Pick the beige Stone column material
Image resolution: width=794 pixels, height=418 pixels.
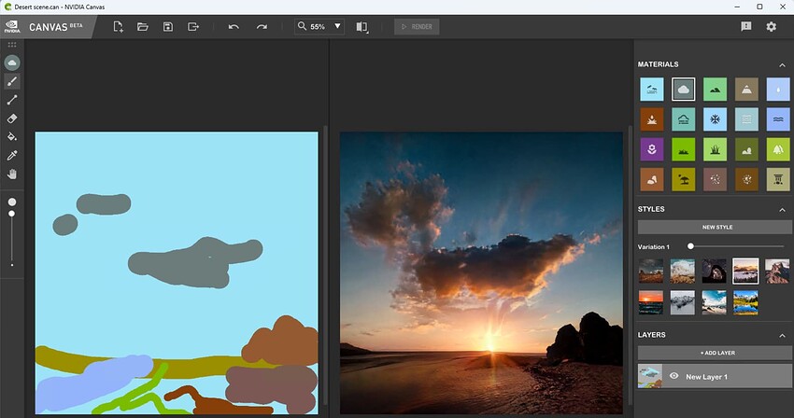[x=778, y=179]
